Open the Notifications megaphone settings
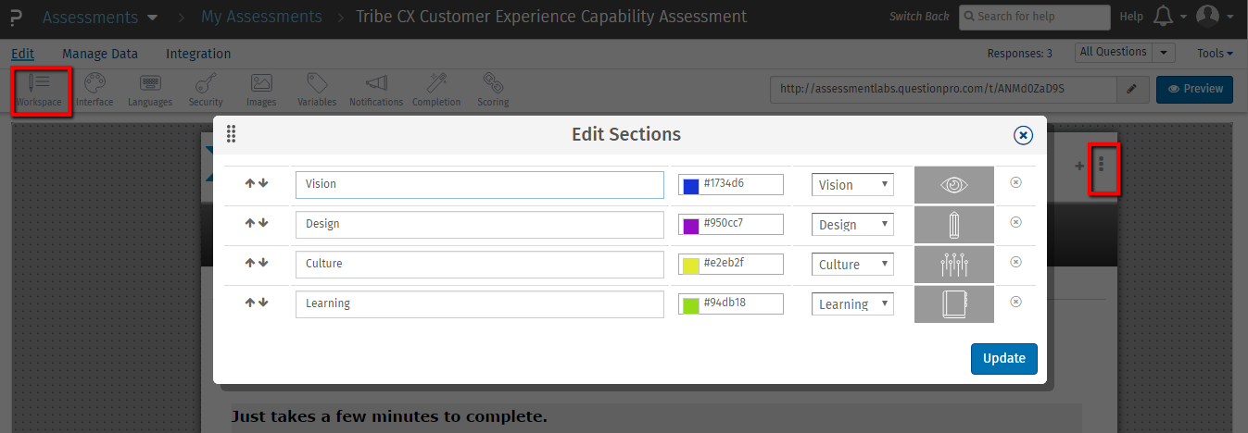 coord(376,90)
